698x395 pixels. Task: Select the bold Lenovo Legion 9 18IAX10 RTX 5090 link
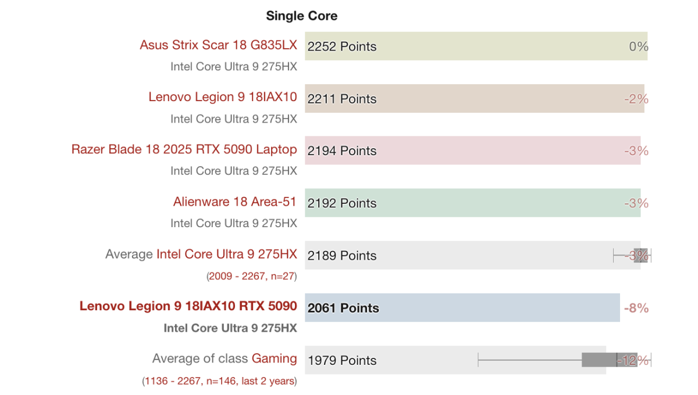point(188,306)
